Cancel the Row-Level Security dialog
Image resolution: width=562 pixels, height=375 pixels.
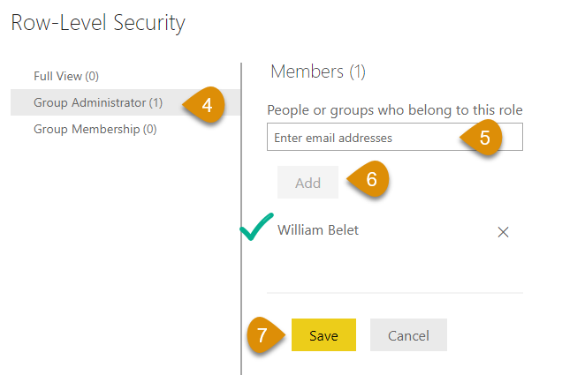pos(408,335)
